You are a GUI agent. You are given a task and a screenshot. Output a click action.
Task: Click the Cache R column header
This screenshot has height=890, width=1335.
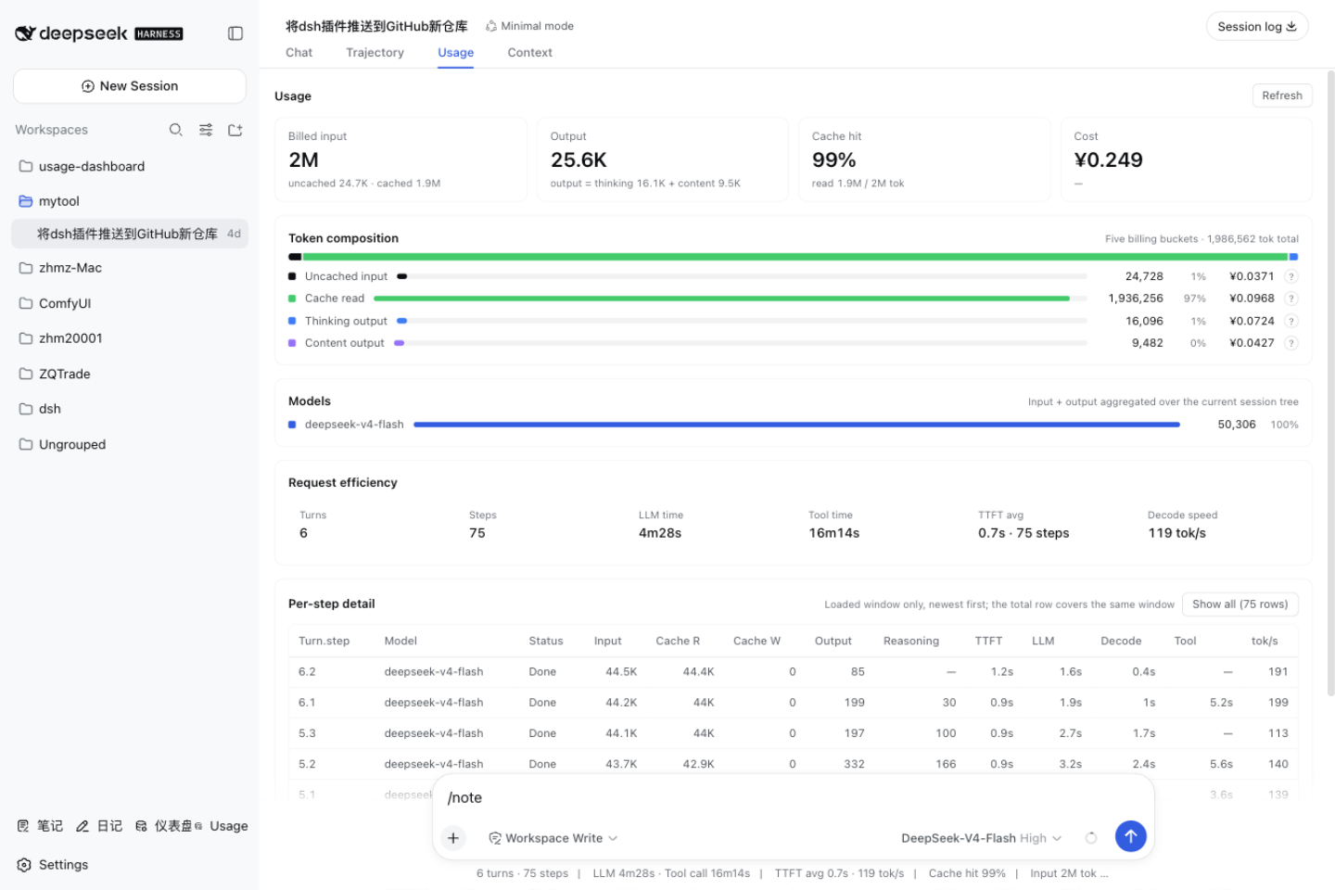coord(678,641)
